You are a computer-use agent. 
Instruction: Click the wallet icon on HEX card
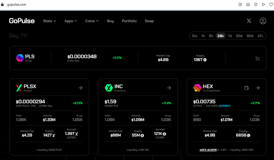point(247,88)
